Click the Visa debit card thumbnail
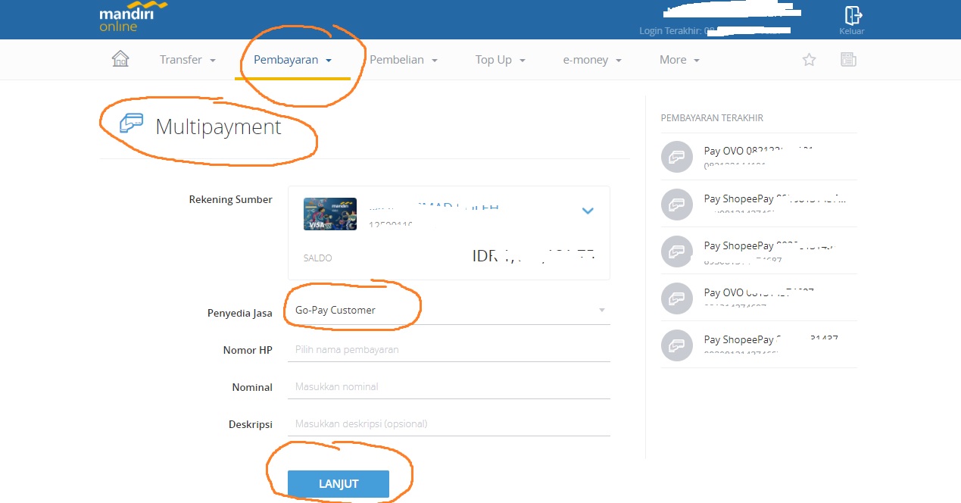 pos(330,214)
